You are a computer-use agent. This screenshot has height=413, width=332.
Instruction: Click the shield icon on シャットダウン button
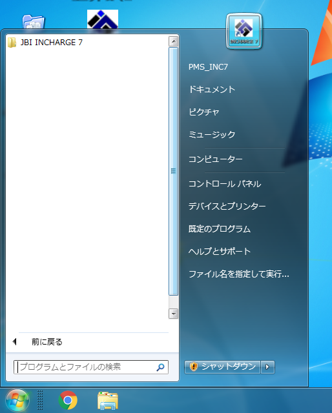193,367
